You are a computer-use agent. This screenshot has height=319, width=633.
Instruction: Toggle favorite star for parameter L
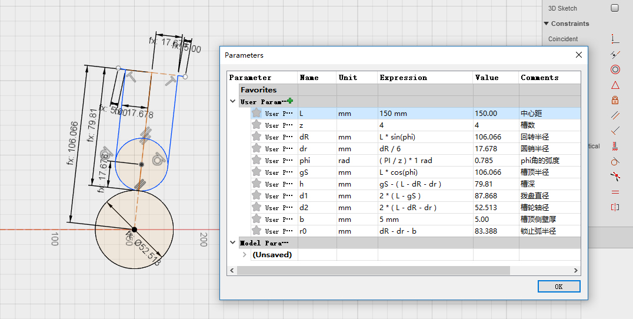pyautogui.click(x=256, y=113)
